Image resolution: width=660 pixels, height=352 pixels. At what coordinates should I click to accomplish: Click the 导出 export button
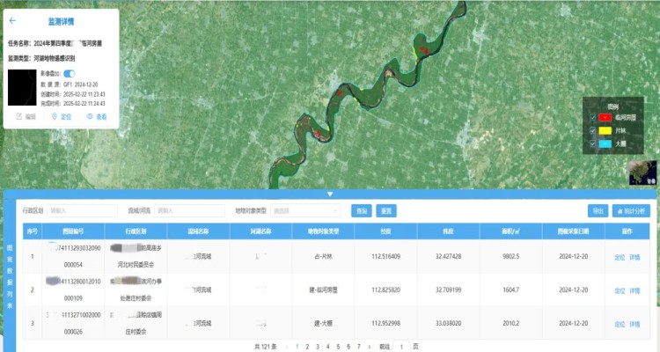tap(598, 211)
